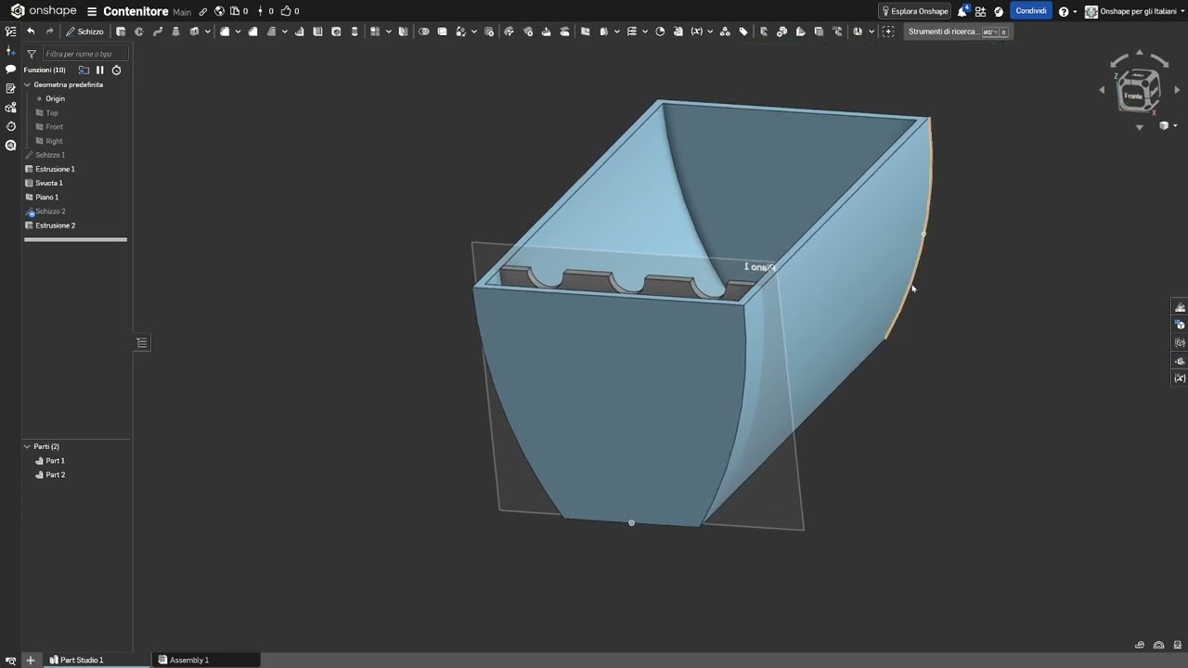Switch to Assembly 1 tab

[188, 660]
